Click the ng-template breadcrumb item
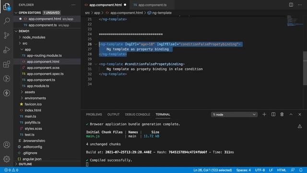The height and width of the screenshot is (173, 307). pyautogui.click(x=160, y=13)
